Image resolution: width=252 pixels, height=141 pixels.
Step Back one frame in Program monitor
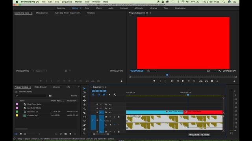[x=178, y=81]
